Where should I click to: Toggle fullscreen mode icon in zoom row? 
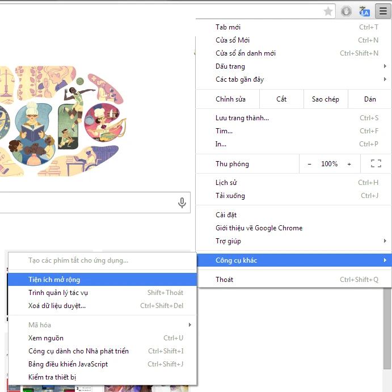tap(376, 164)
